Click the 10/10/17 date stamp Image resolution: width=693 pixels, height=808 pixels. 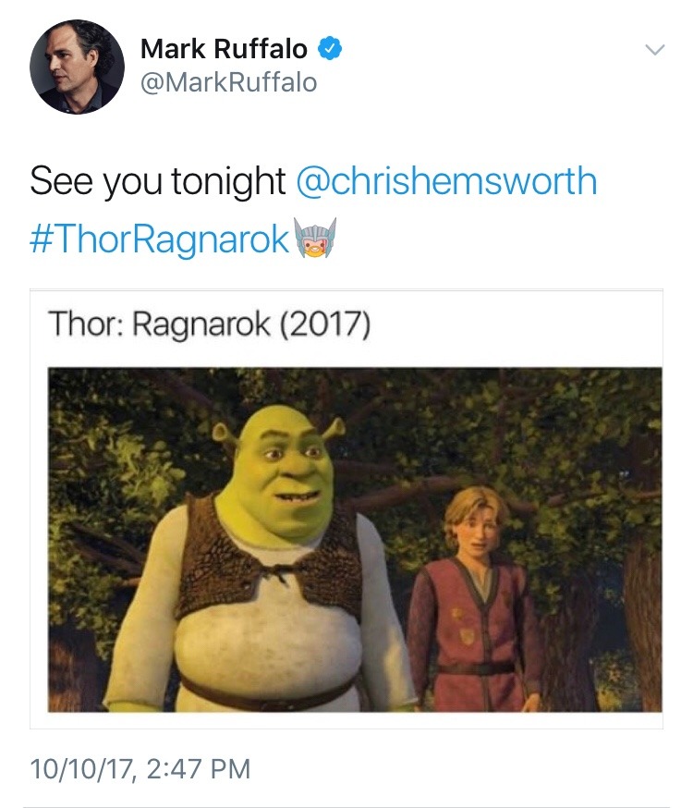(82, 769)
